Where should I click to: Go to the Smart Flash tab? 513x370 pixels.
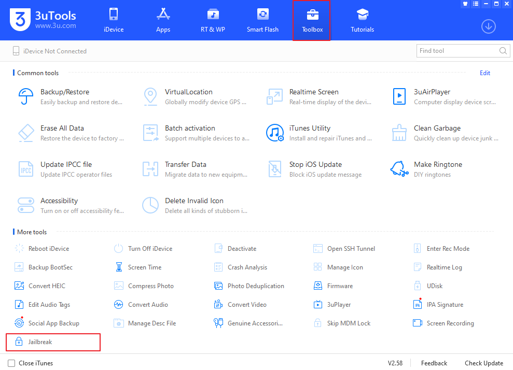[262, 20]
